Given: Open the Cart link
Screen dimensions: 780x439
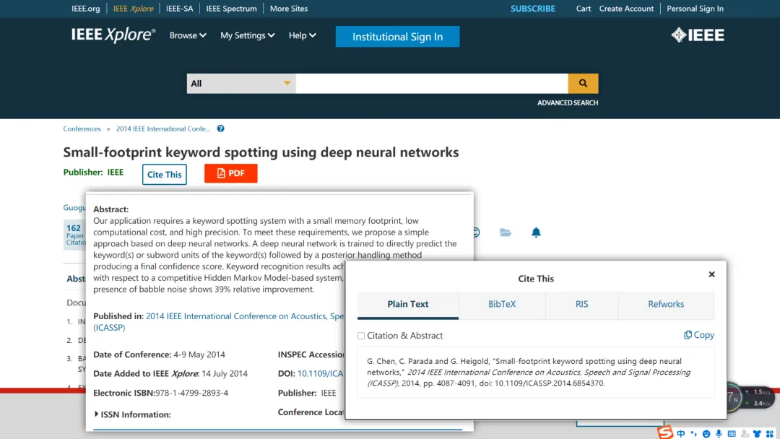Looking at the screenshot, I should coord(584,9).
